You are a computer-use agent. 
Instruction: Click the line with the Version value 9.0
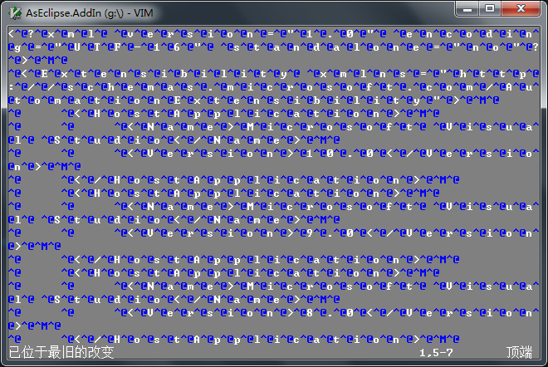pos(274,233)
